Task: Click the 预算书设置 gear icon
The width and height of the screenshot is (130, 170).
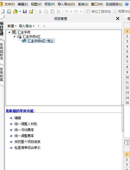Action: [x=115, y=11]
